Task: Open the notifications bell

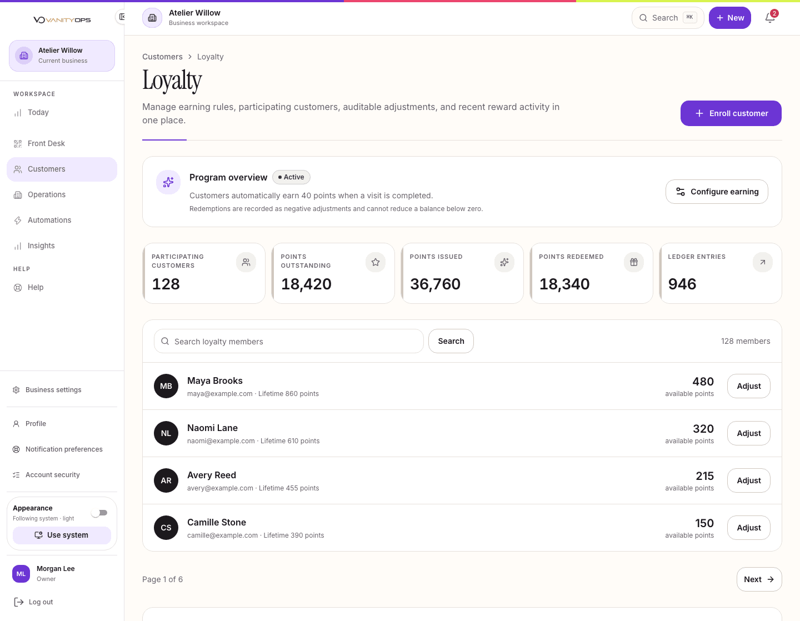Action: (770, 18)
